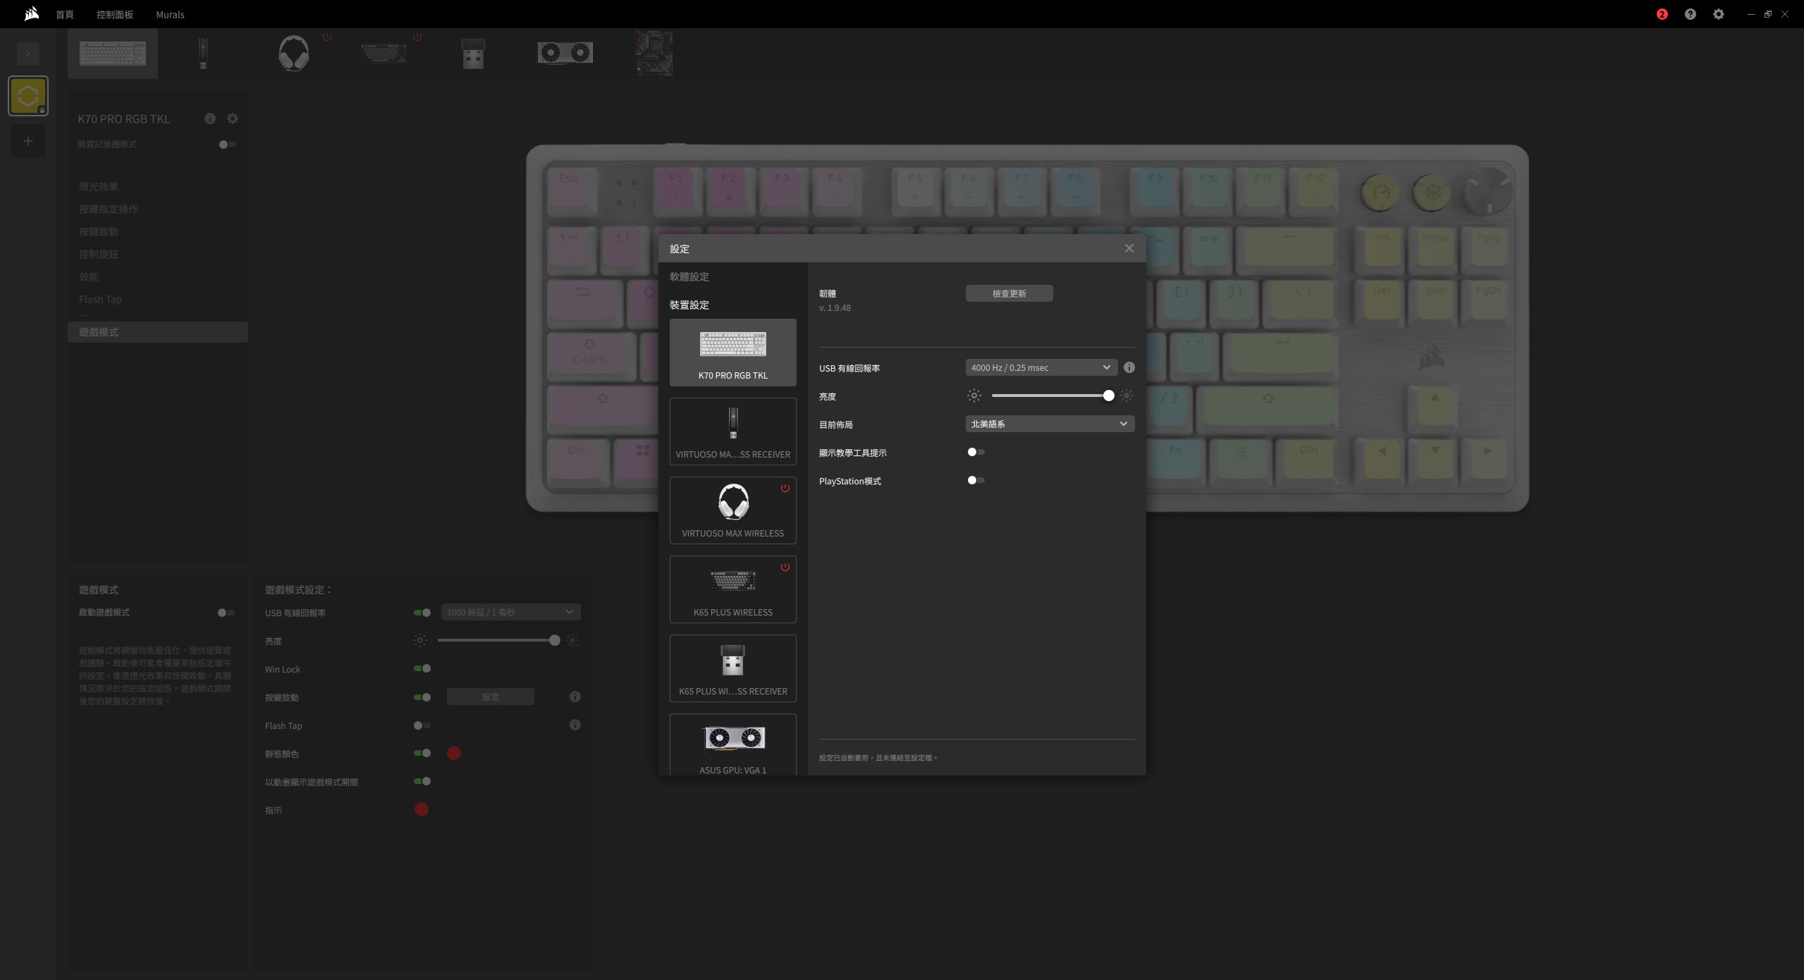
Task: Add a new profile with plus icon
Action: tap(28, 141)
